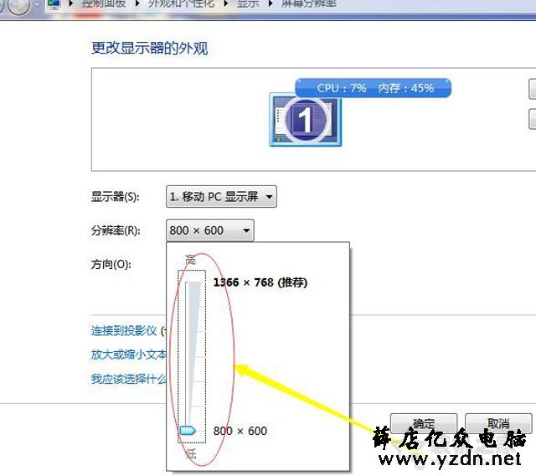This screenshot has height=476, width=536.
Task: Expand arrow after 显示 breadcrumb
Action: [271, 3]
